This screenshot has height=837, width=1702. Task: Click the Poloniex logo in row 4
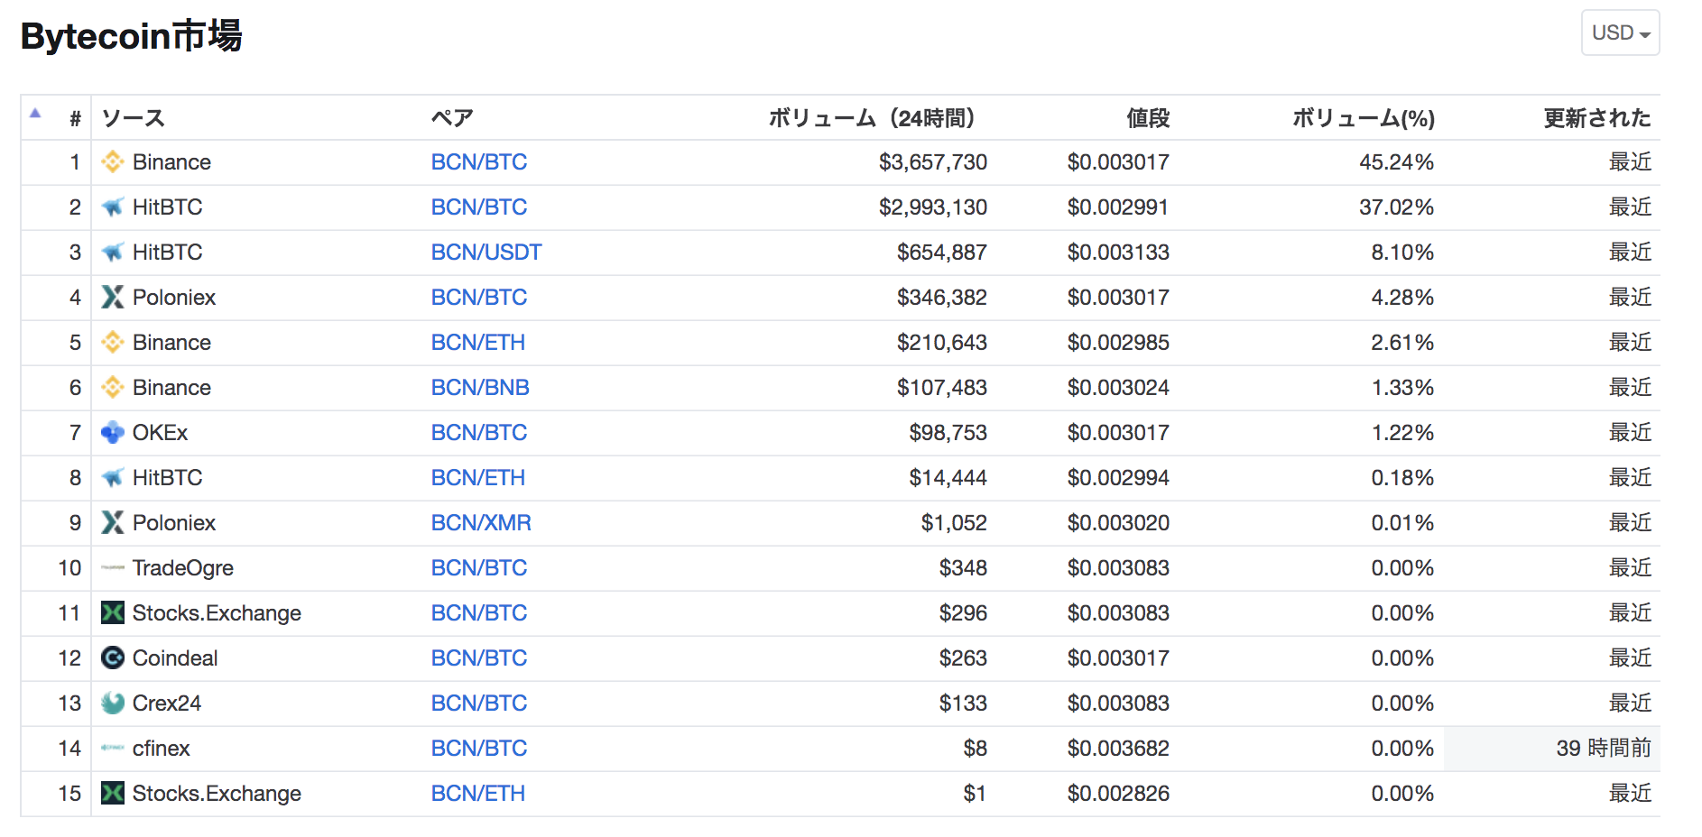pos(112,298)
